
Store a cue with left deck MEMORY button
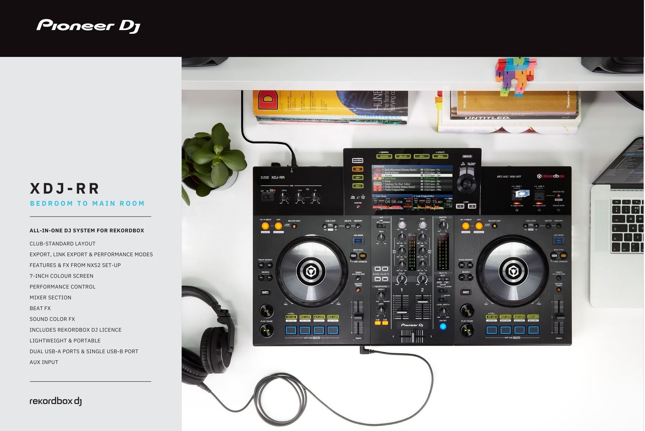click(358, 226)
